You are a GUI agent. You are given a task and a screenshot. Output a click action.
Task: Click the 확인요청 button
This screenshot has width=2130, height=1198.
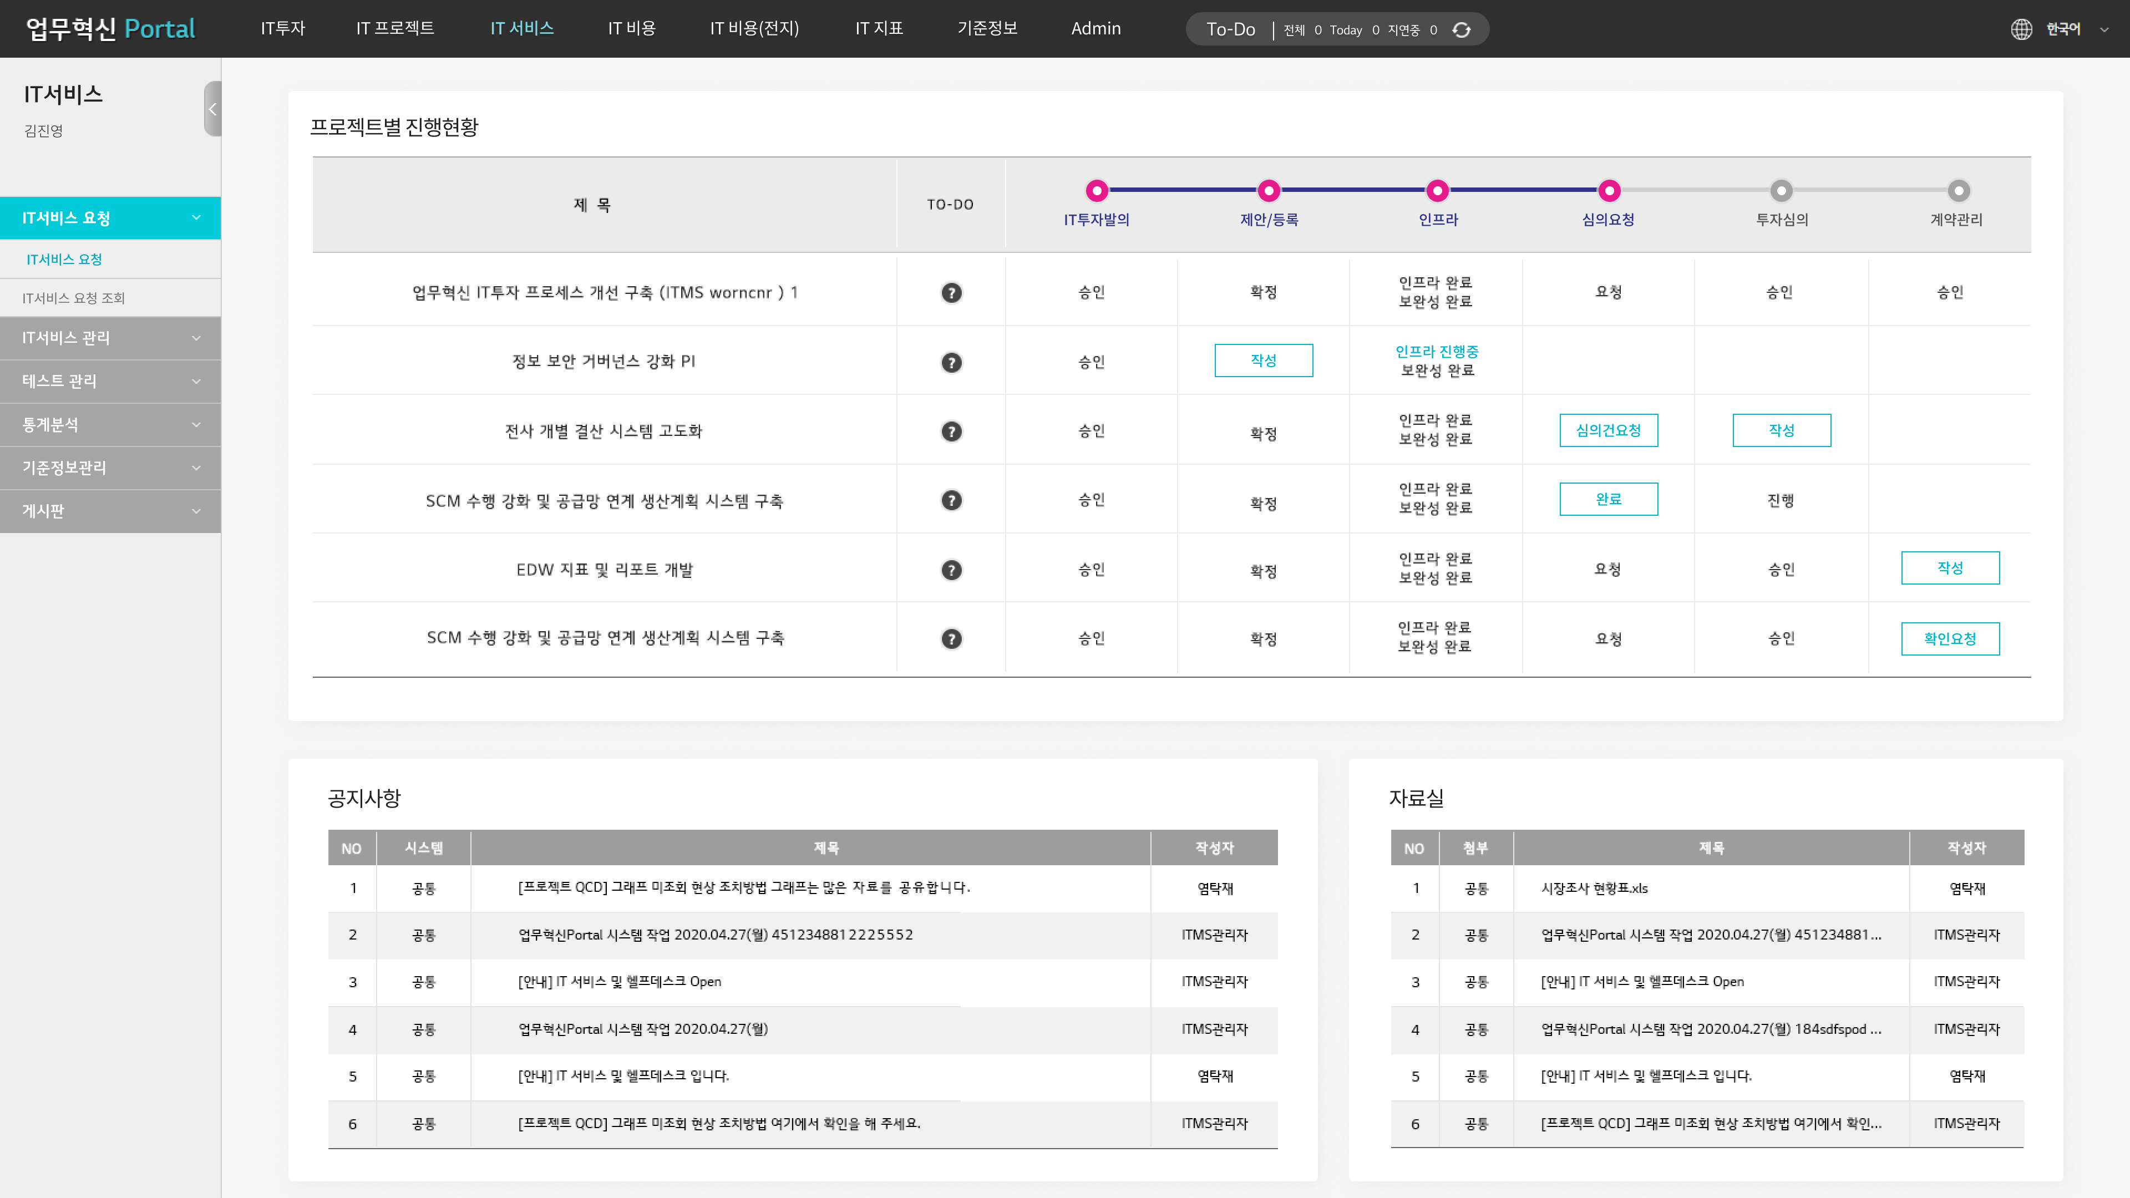pos(1951,639)
